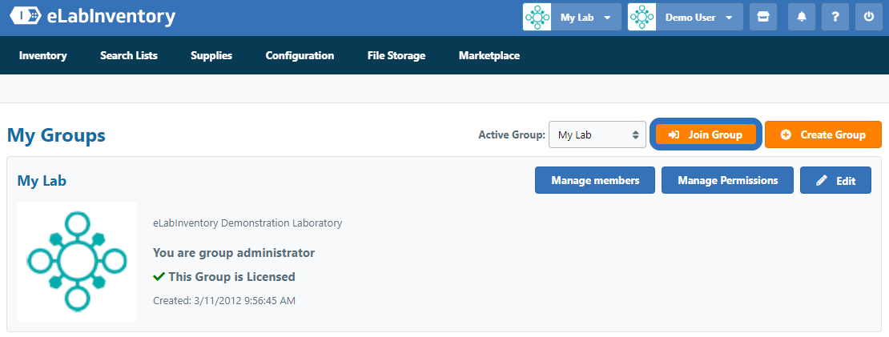Go to the Supplies menu
This screenshot has width=889, height=337.
tap(211, 56)
